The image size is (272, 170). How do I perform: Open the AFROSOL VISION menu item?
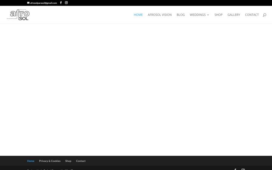coord(159,15)
